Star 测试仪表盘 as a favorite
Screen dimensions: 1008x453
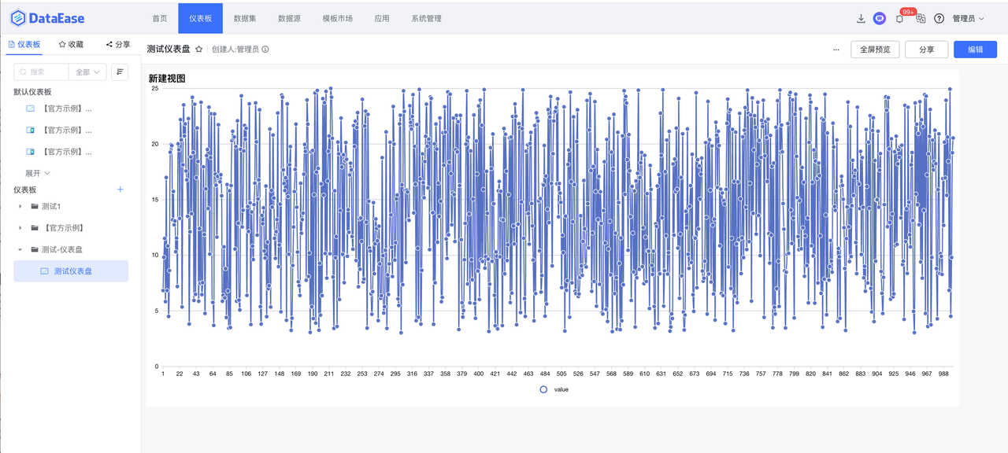198,49
